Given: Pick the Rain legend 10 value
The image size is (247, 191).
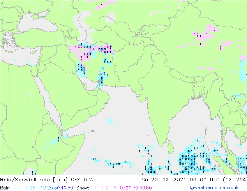Looking at the screenshot, I should coord(44,188).
